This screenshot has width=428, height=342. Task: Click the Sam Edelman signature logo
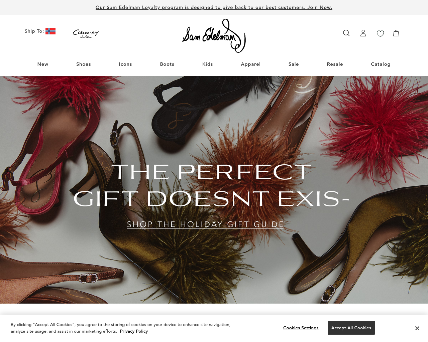click(214, 36)
